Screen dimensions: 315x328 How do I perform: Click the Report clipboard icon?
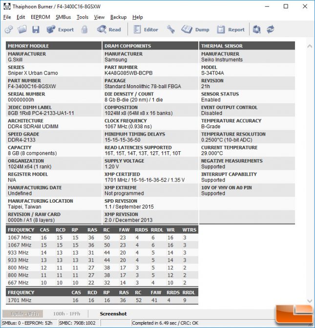(221, 29)
